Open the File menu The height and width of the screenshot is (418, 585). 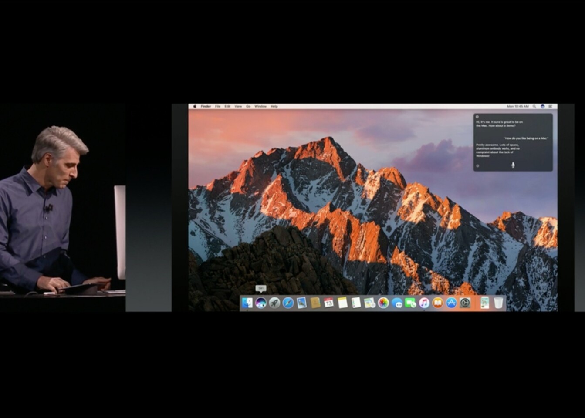coord(217,106)
